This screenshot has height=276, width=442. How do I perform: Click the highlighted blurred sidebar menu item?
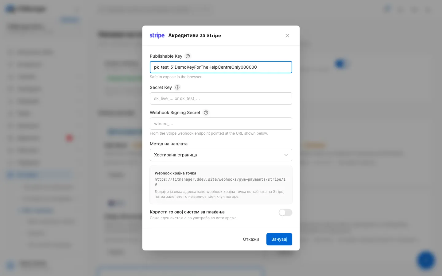(39, 175)
